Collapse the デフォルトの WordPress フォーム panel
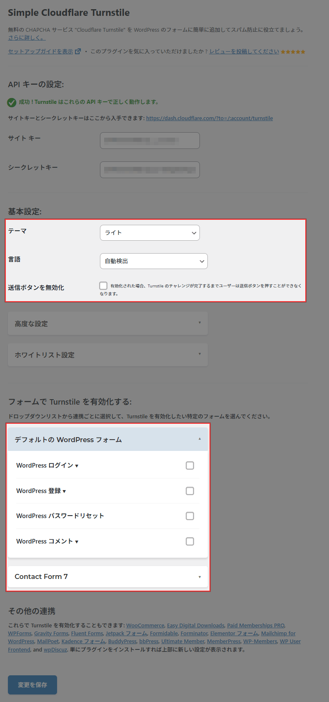This screenshot has height=702, width=329. point(108,439)
